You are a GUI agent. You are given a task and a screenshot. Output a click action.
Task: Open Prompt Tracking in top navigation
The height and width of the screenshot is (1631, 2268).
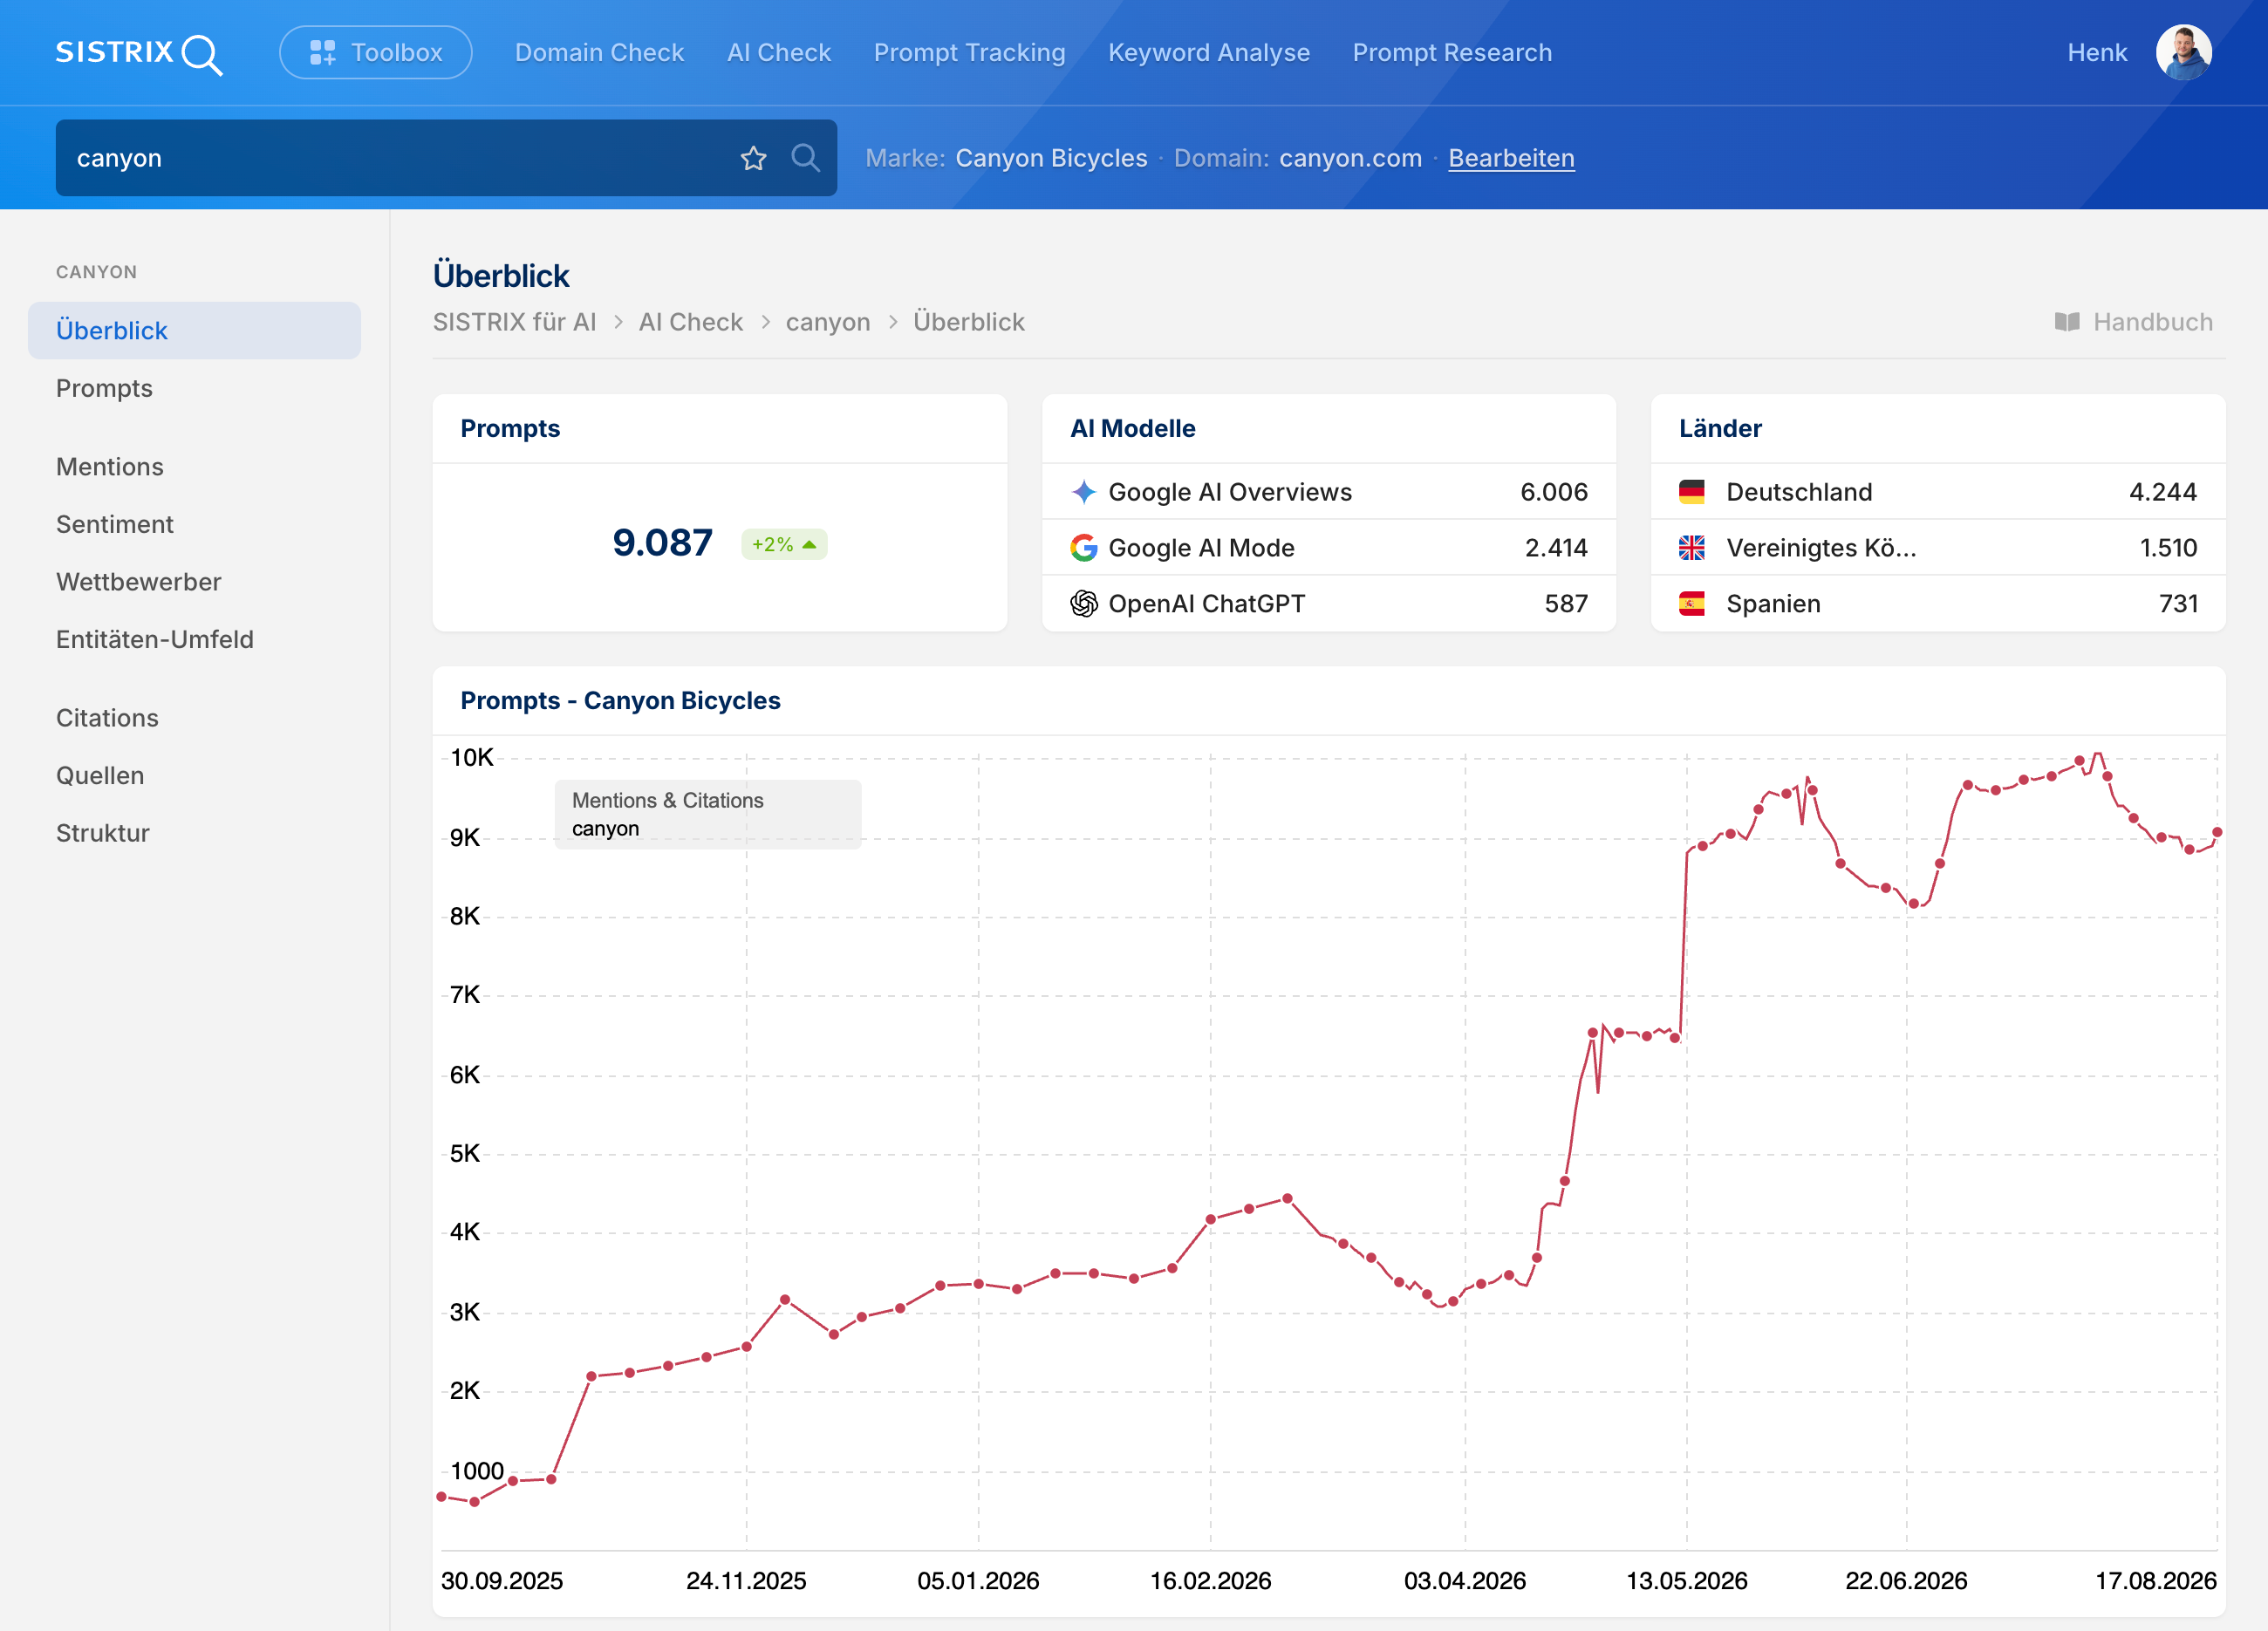tap(970, 53)
